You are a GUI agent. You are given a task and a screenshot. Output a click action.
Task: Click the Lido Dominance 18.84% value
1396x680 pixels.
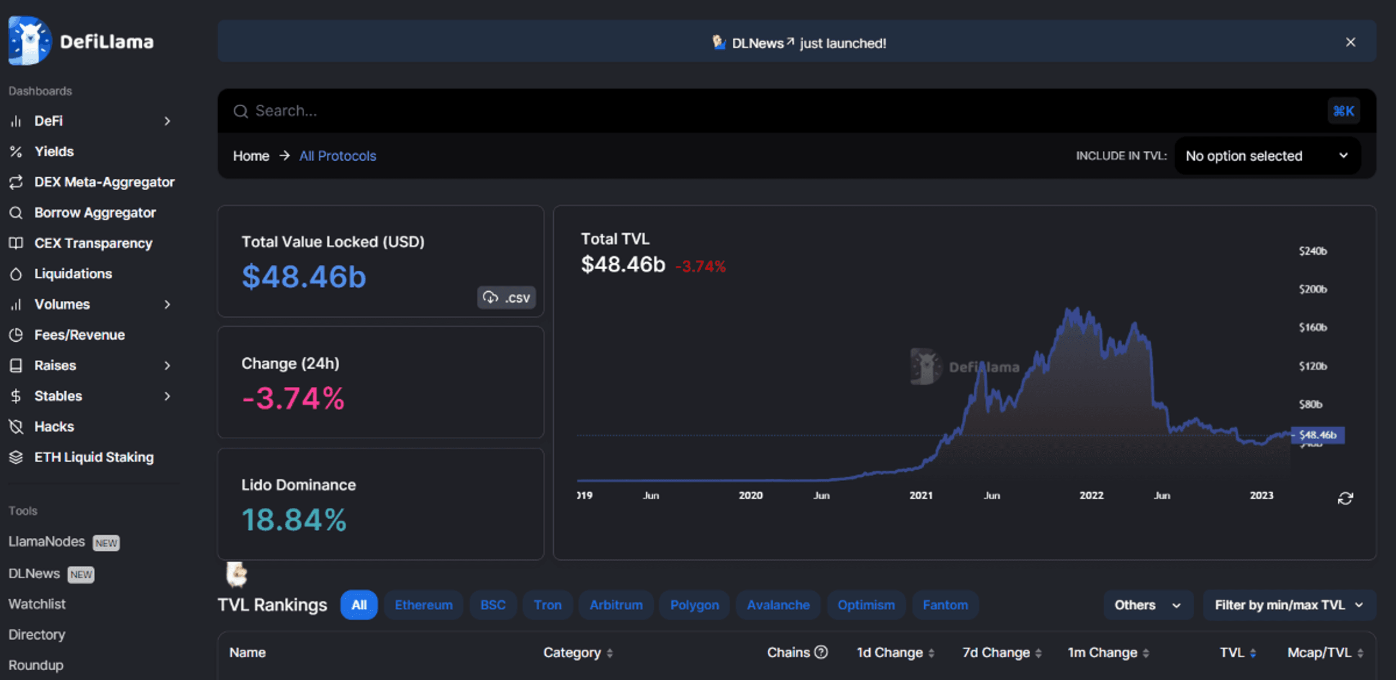294,520
